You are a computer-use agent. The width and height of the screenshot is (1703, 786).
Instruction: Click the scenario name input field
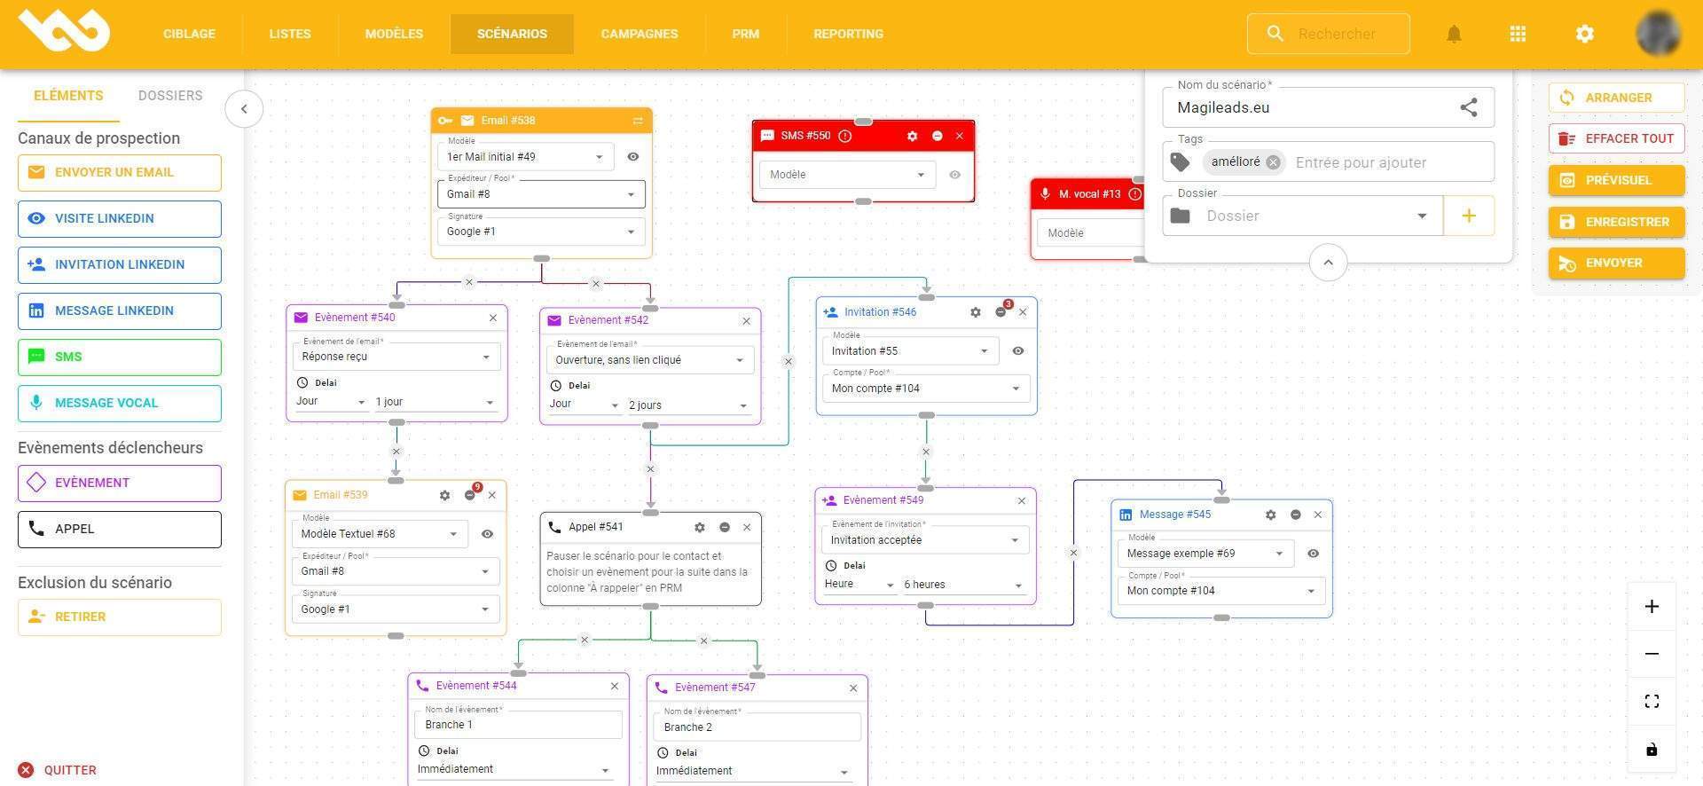click(1313, 107)
